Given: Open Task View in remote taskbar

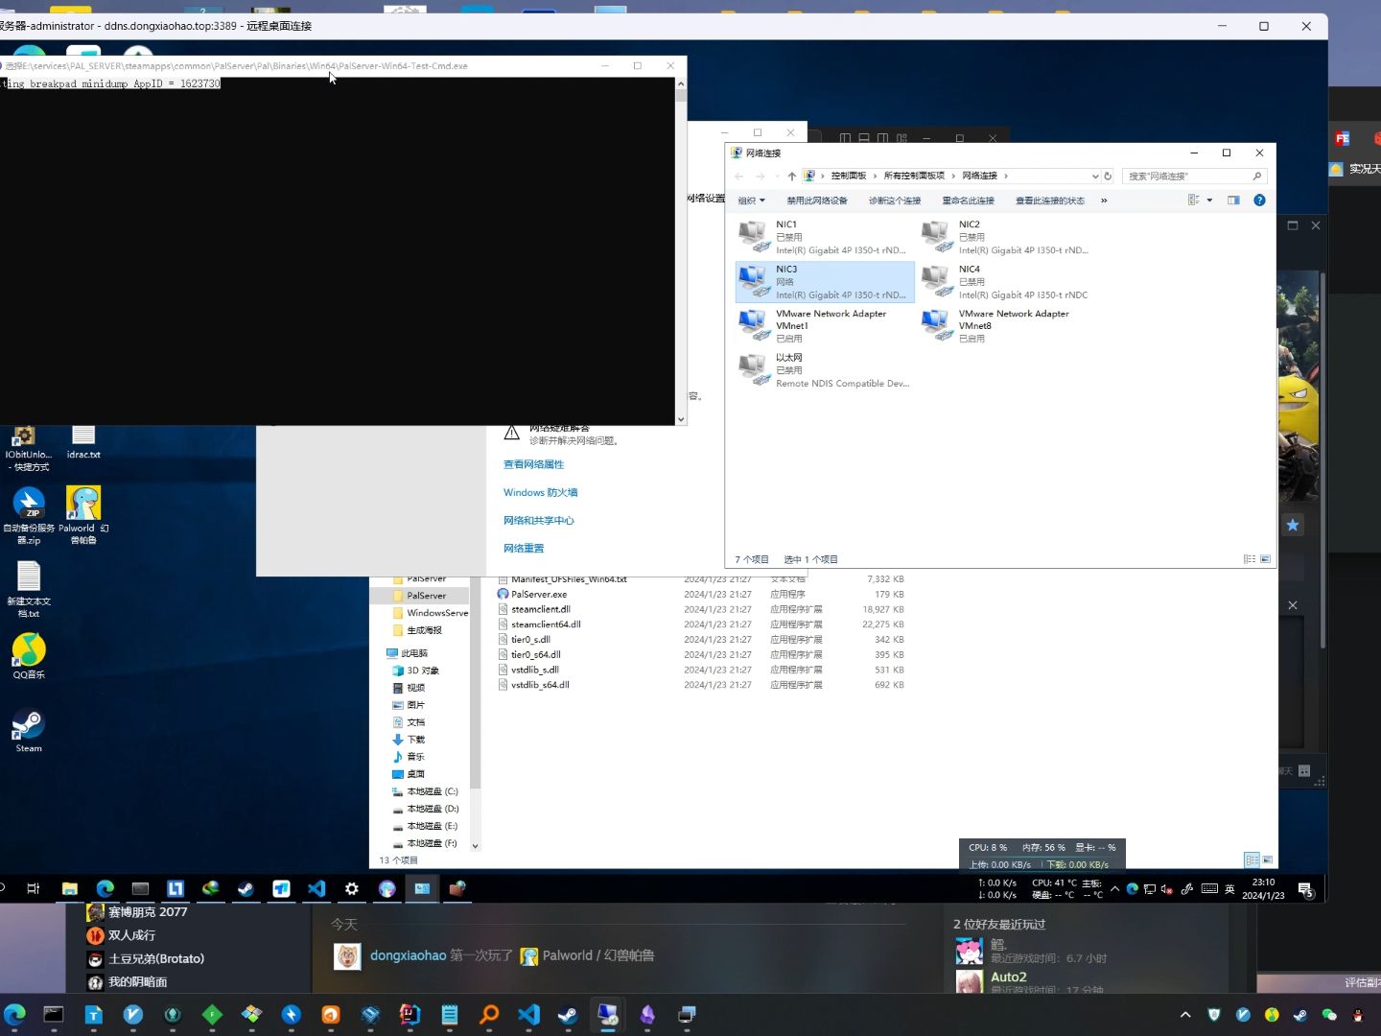Looking at the screenshot, I should [33, 888].
